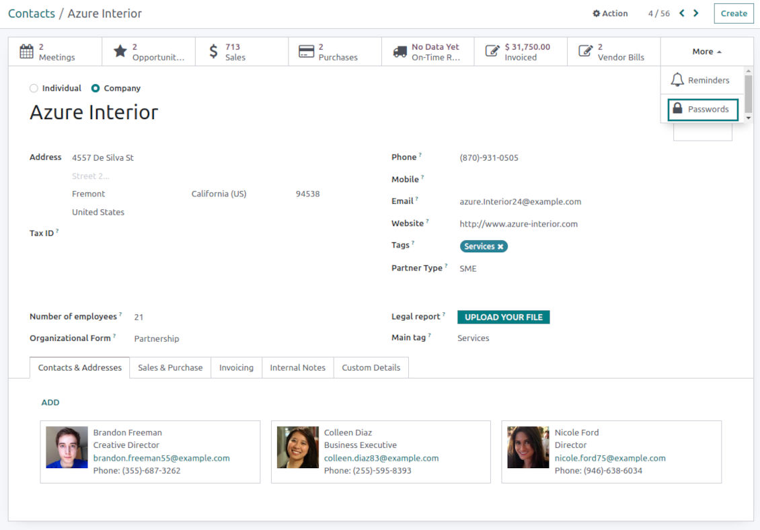Click the UPLOAD YOUR FILE button

click(503, 317)
